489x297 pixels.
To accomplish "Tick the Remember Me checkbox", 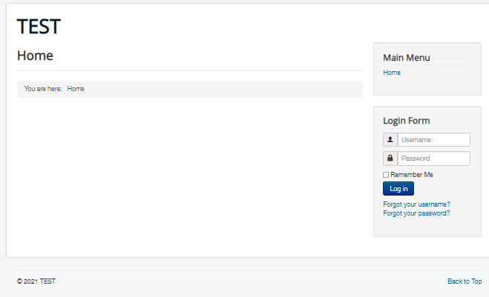I will click(x=386, y=175).
